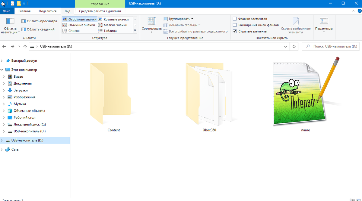Untick Hidden items (Скрытые элементы)
362x201 pixels.
(x=235, y=31)
